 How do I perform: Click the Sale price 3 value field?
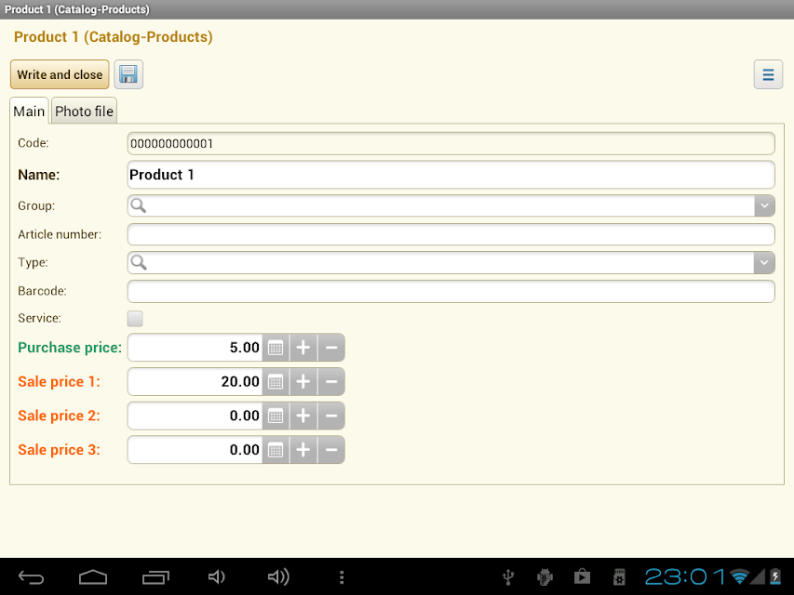pos(195,450)
